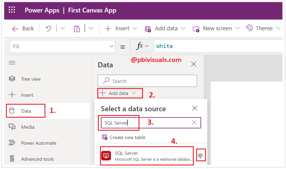The image size is (286, 169).
Task: Select Data in the left sidebar
Action: [x=26, y=111]
